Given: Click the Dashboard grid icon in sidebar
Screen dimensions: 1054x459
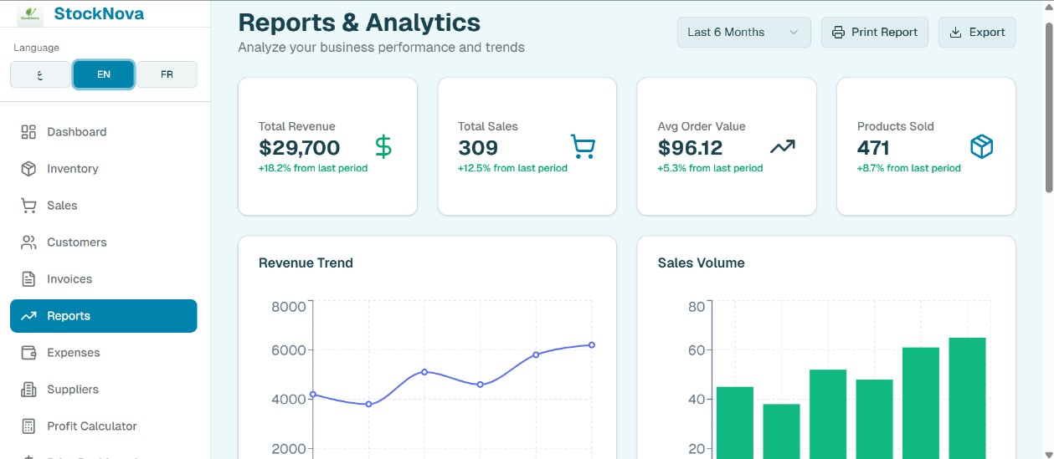Looking at the screenshot, I should 28,132.
